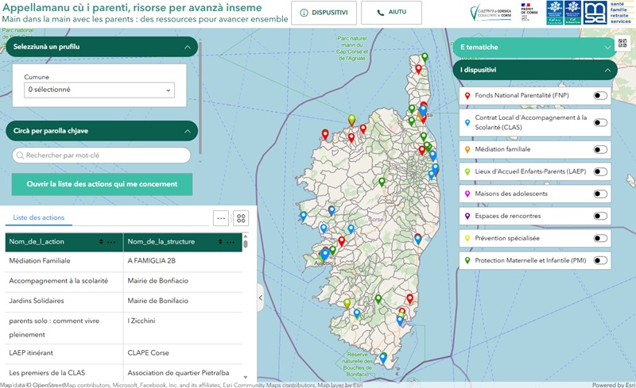Viewport: 636px width, 388px height.
Task: Click the left panel vertical scrollbar
Action: [200, 98]
